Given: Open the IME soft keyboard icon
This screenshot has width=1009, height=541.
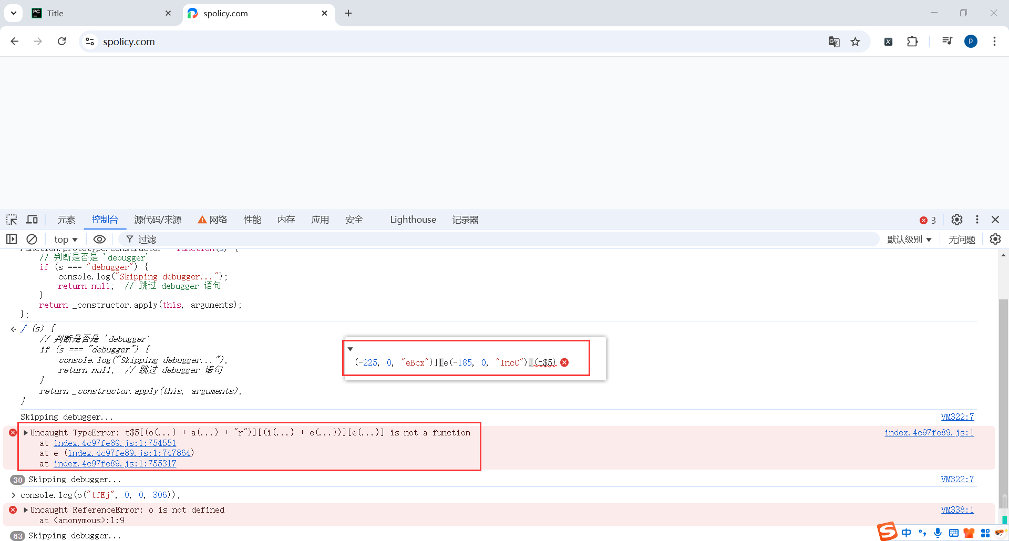Looking at the screenshot, I should pyautogui.click(x=954, y=533).
